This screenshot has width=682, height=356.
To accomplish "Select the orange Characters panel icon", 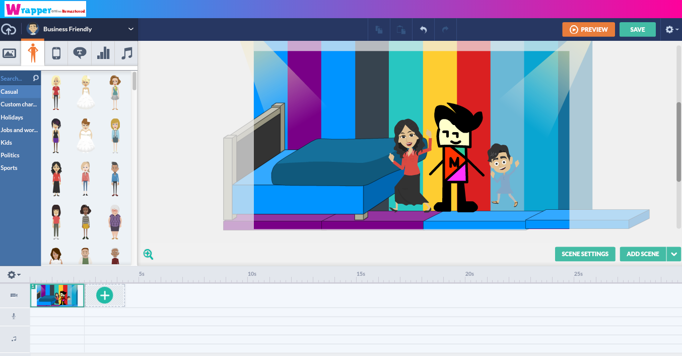I will click(32, 52).
